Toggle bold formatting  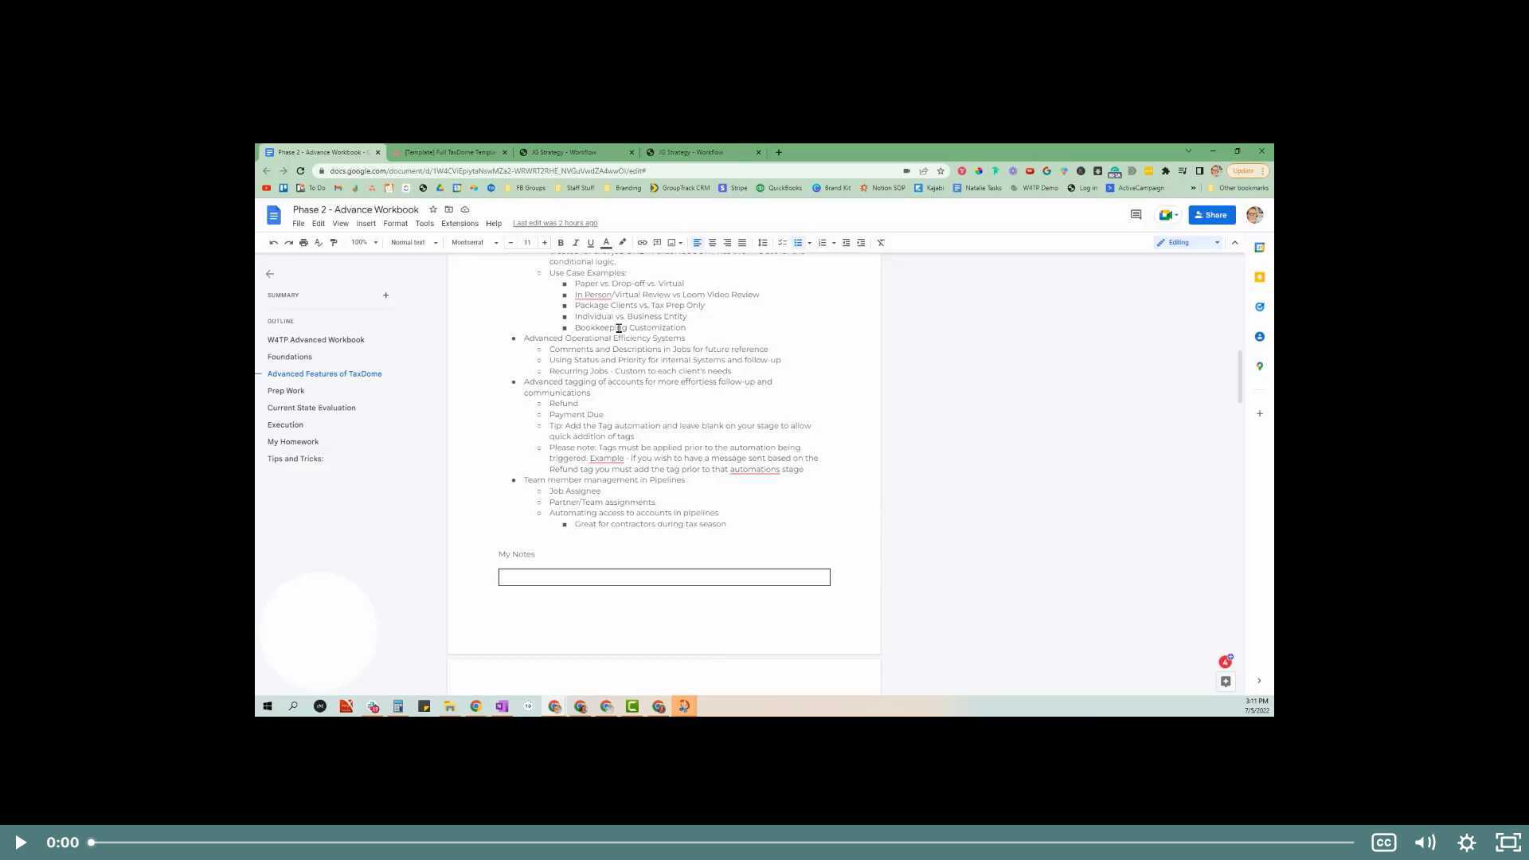click(561, 243)
